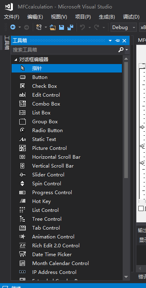Image resolution: width=146 pixels, height=288 pixels.
Task: Choose the Progress Control icon
Action: pyautogui.click(x=23, y=193)
